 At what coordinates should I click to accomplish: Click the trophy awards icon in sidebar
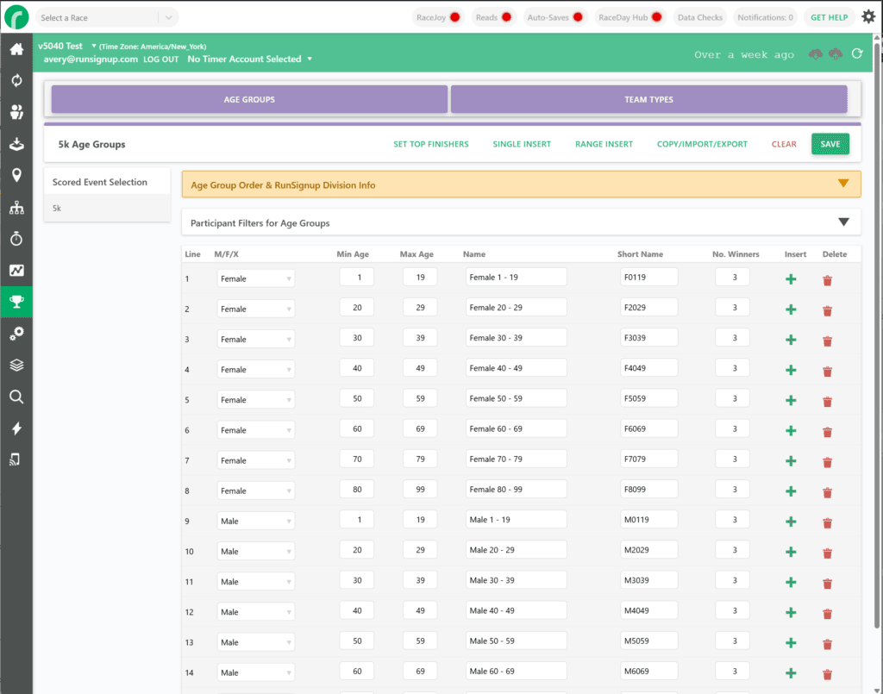16,302
